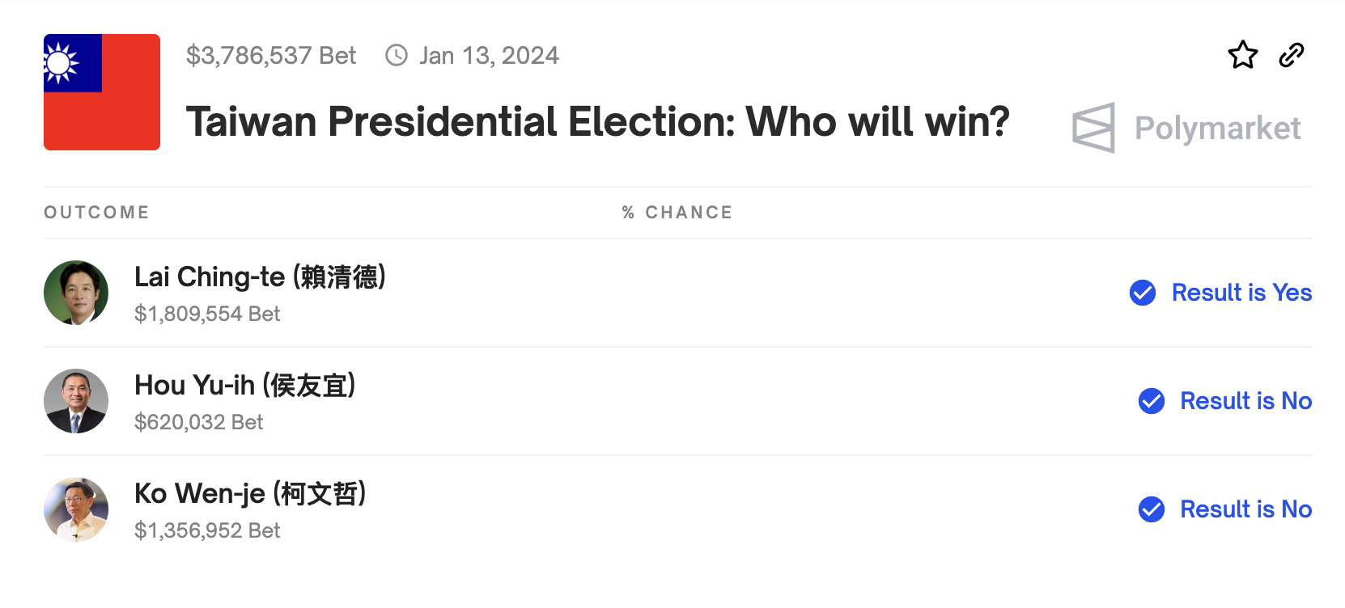Open the market title heading
The width and height of the screenshot is (1345, 608).
[597, 122]
